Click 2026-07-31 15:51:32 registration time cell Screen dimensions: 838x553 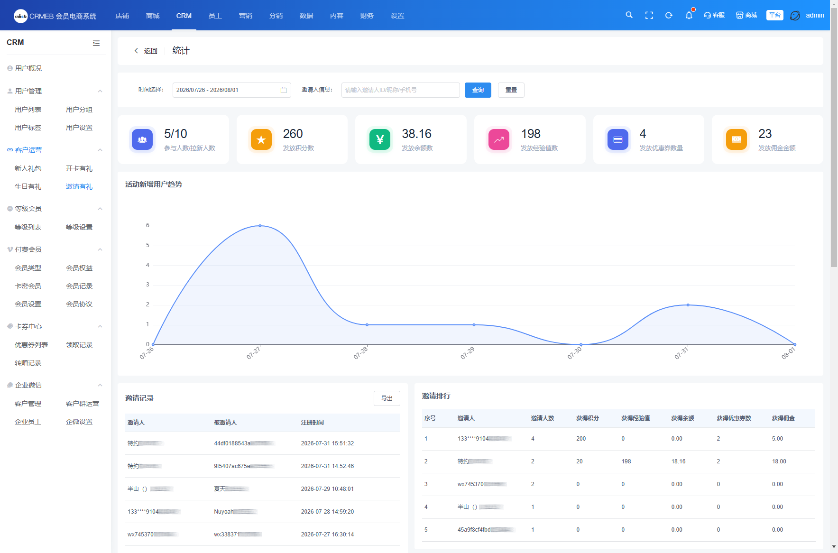(x=327, y=443)
